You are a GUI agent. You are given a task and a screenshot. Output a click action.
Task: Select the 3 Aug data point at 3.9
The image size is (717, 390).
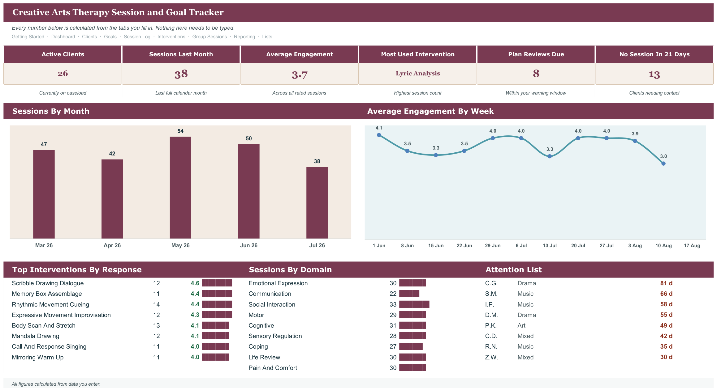tap(635, 141)
